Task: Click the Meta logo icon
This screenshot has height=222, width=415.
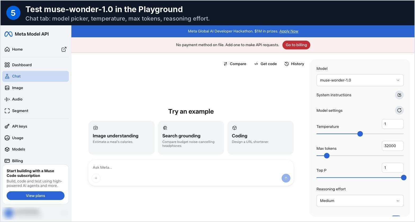Action: (x=8, y=34)
